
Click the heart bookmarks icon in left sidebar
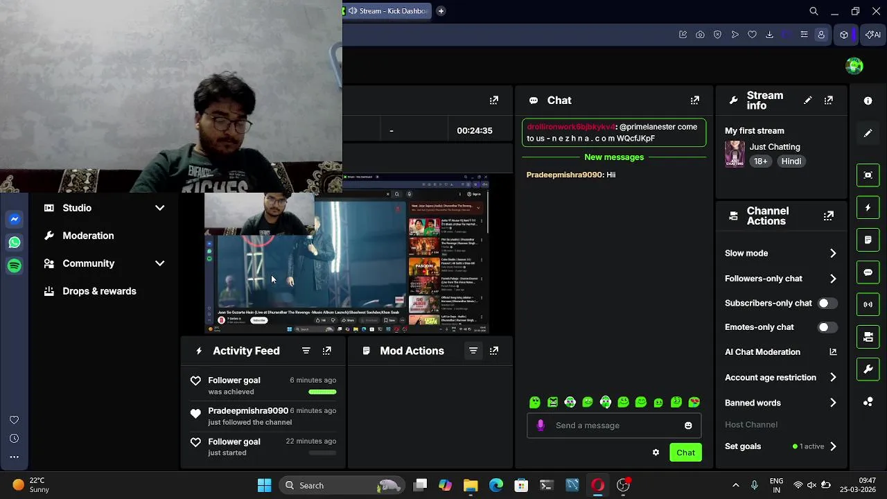14,420
